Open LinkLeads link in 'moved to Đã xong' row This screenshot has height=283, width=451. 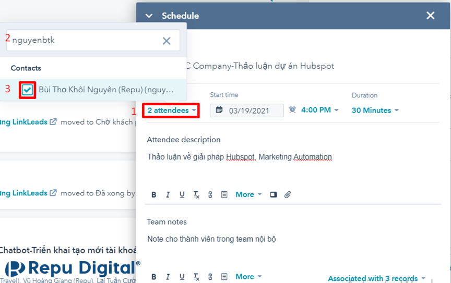coord(23,193)
